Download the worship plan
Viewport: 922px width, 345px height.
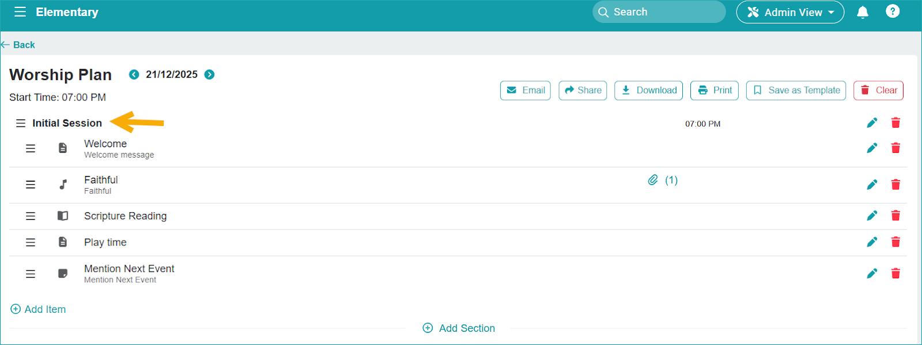(x=648, y=90)
